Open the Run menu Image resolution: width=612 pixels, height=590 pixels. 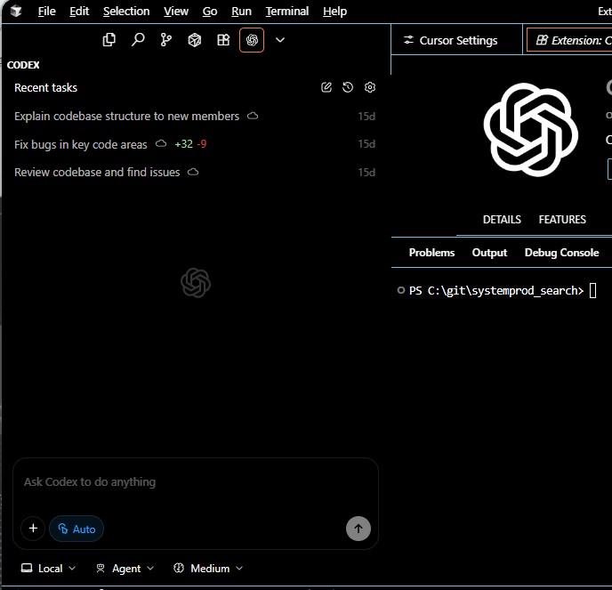241,12
